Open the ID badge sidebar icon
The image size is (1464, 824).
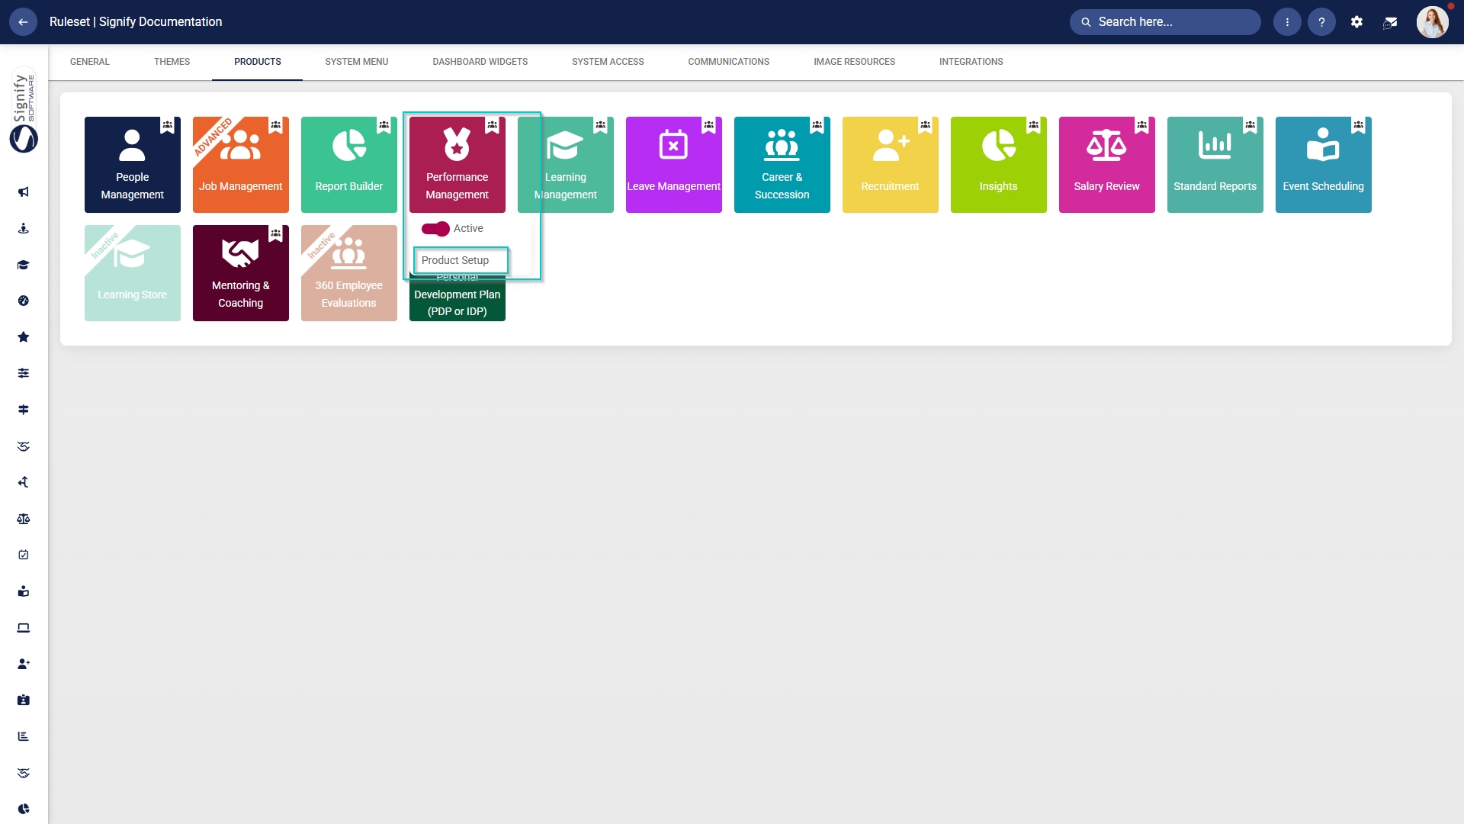click(24, 700)
